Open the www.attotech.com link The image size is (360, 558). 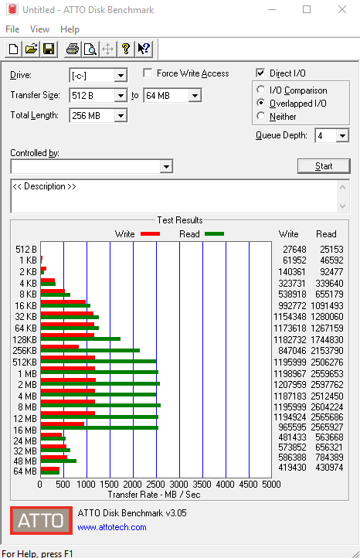[x=112, y=527]
